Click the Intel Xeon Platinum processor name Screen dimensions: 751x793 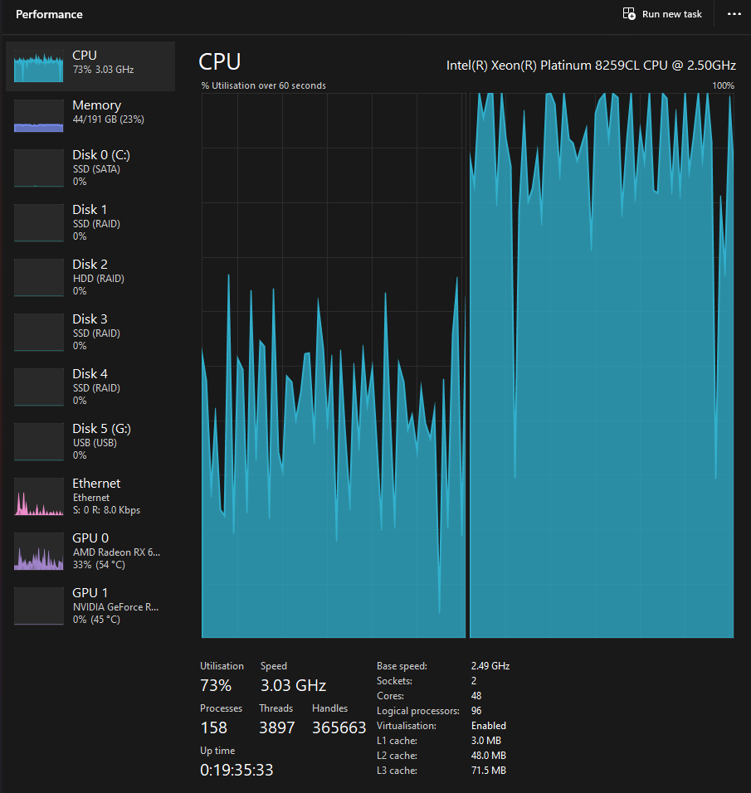click(x=591, y=64)
